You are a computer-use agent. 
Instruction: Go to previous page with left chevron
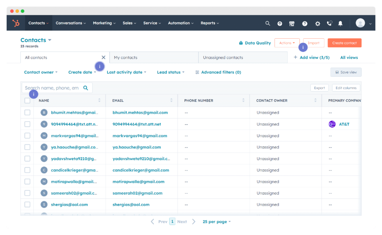(153, 222)
